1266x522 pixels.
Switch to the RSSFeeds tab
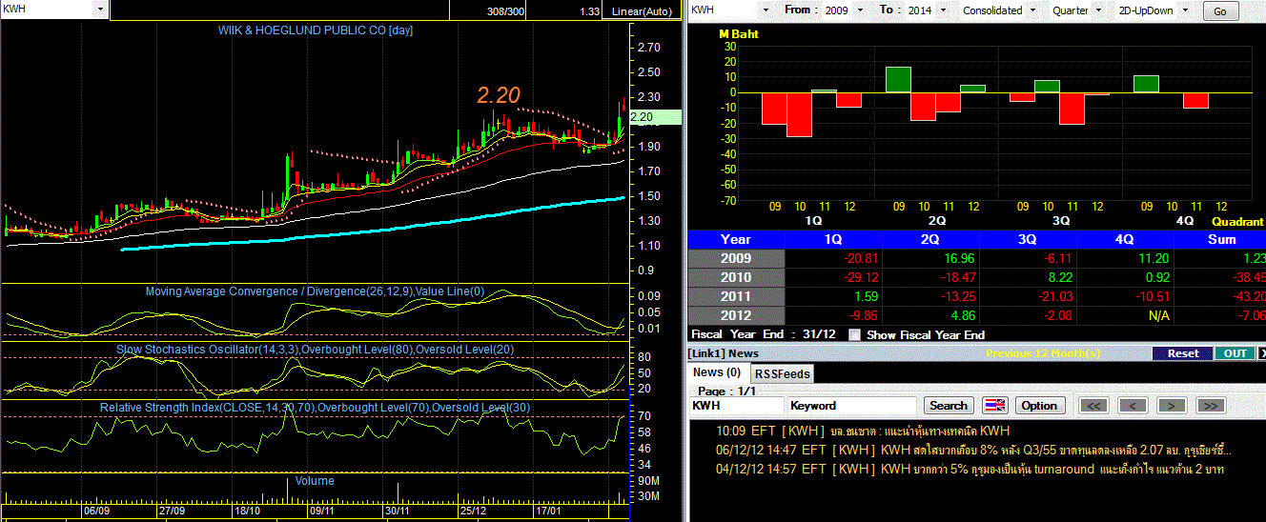pyautogui.click(x=782, y=373)
